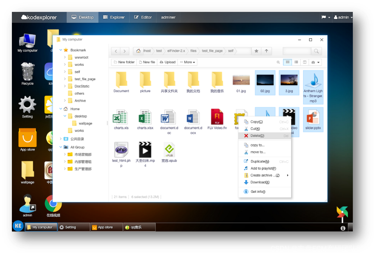Select the 宽容.epub file
This screenshot has width=377, height=256.
pyautogui.click(x=169, y=152)
